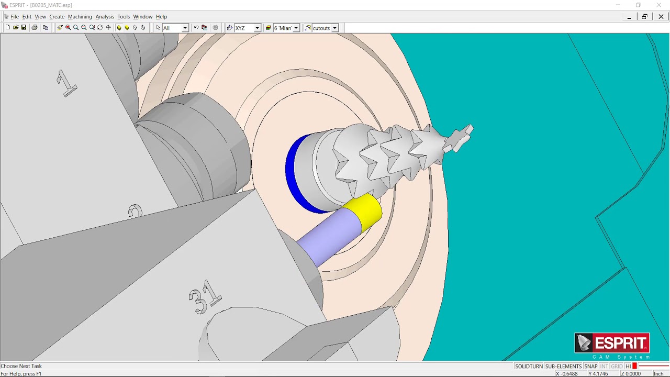
Task: Click the undo arrow icon
Action: coord(196,28)
